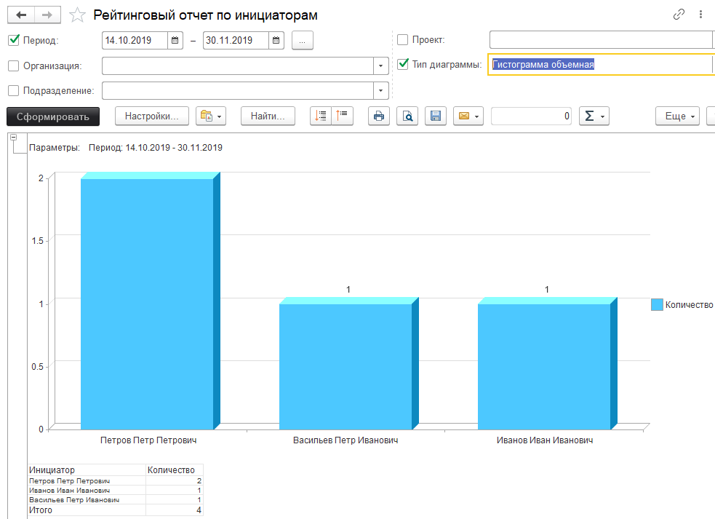Screen dimensions: 715x519
Task: Open the report variants dropdown menu
Action: click(x=211, y=116)
